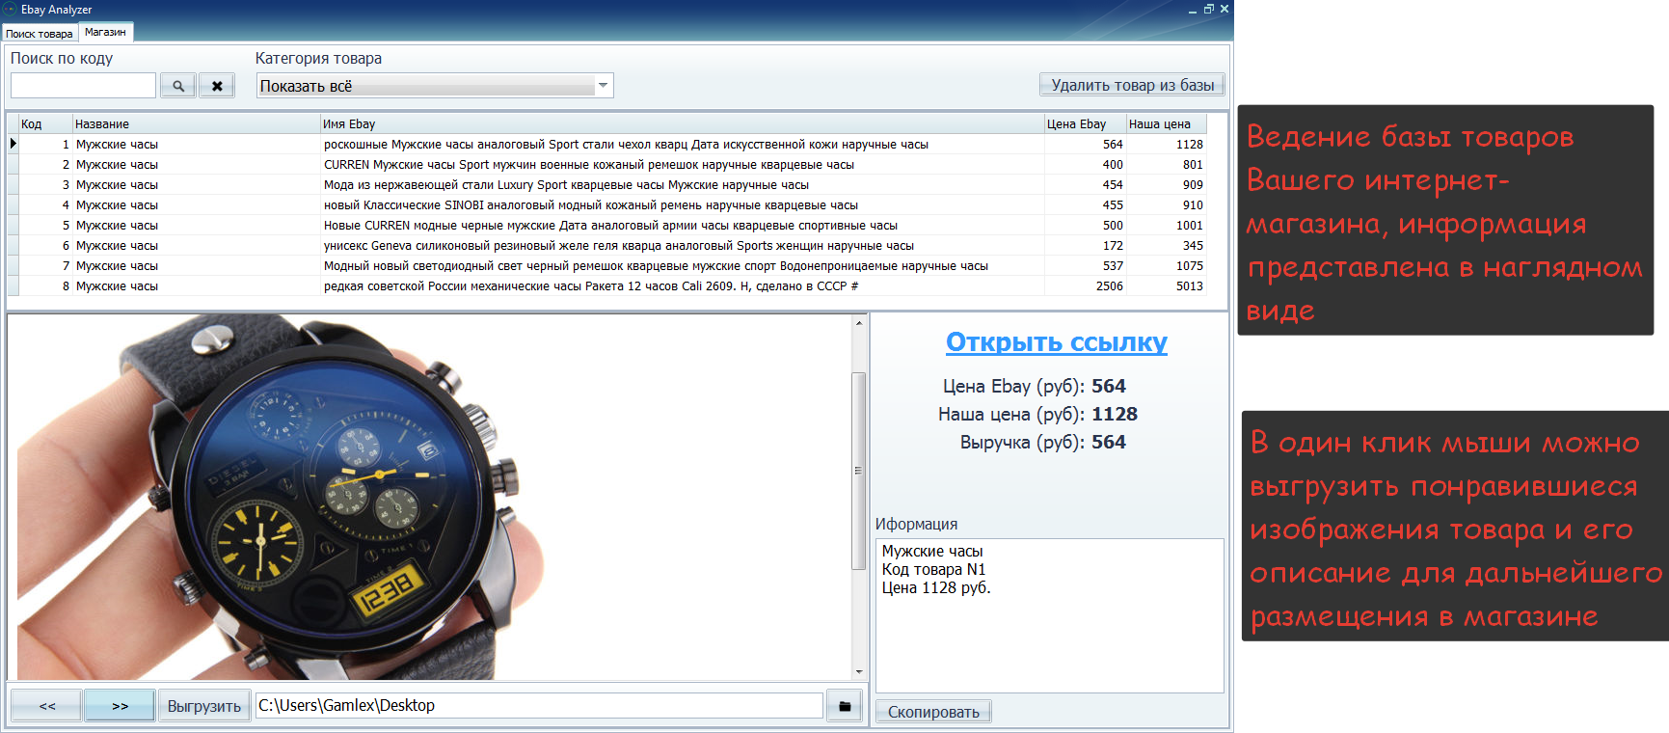The width and height of the screenshot is (1669, 733).
Task: Click Ebay price cell '454'
Action: tap(1086, 185)
